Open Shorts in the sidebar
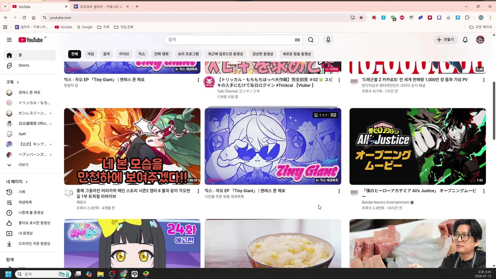The height and width of the screenshot is (279, 496). 29,65
